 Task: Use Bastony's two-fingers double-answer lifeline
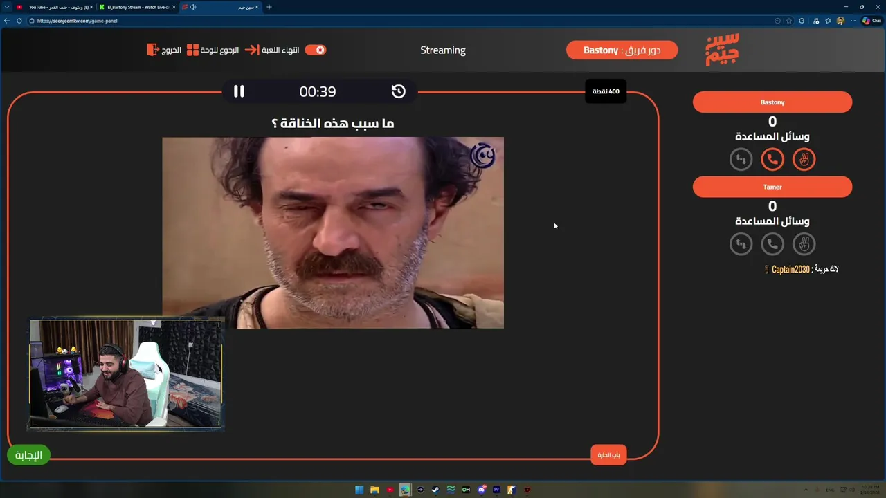pos(804,160)
